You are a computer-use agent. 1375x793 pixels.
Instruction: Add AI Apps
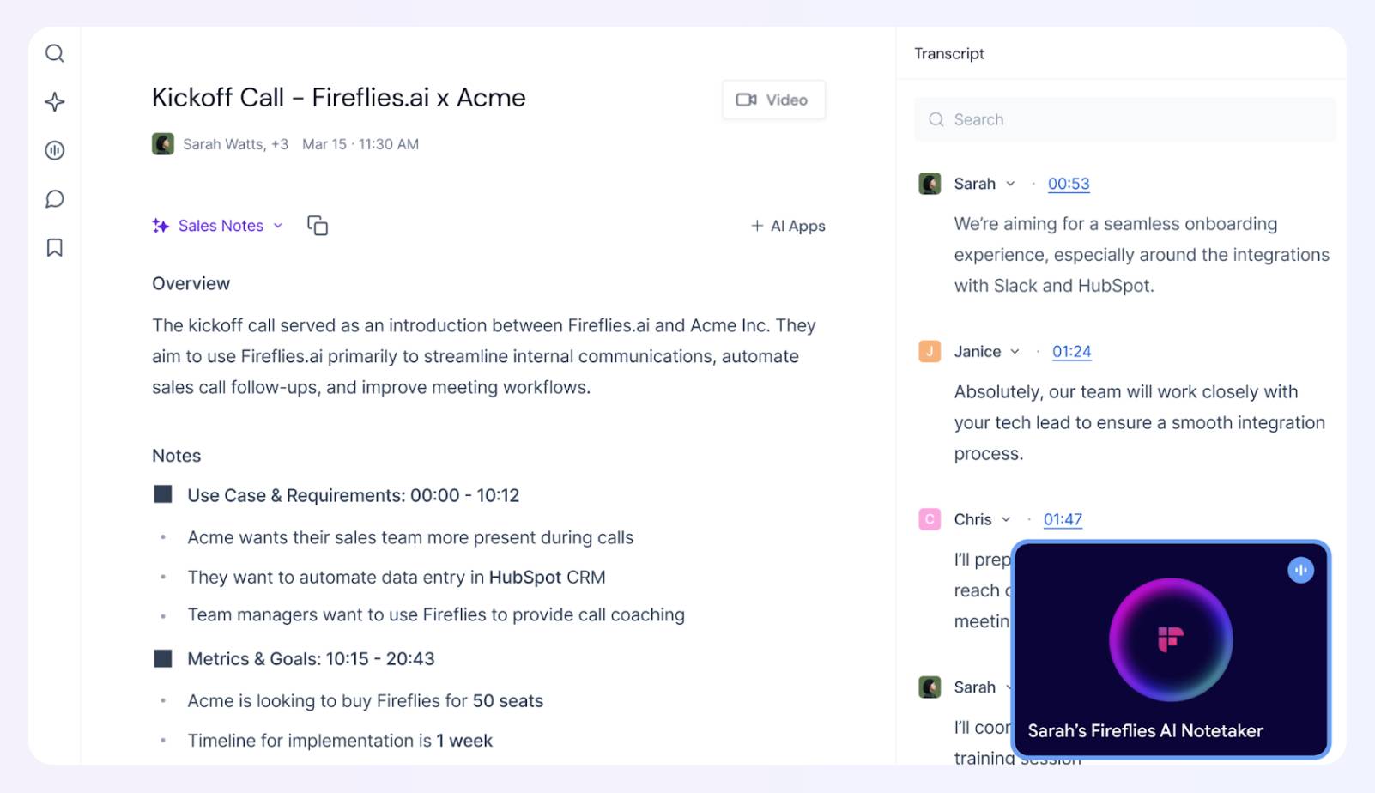(x=788, y=226)
